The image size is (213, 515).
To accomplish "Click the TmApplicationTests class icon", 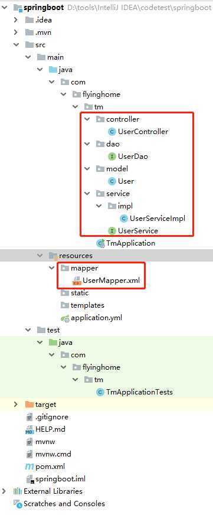I will coord(100,392).
